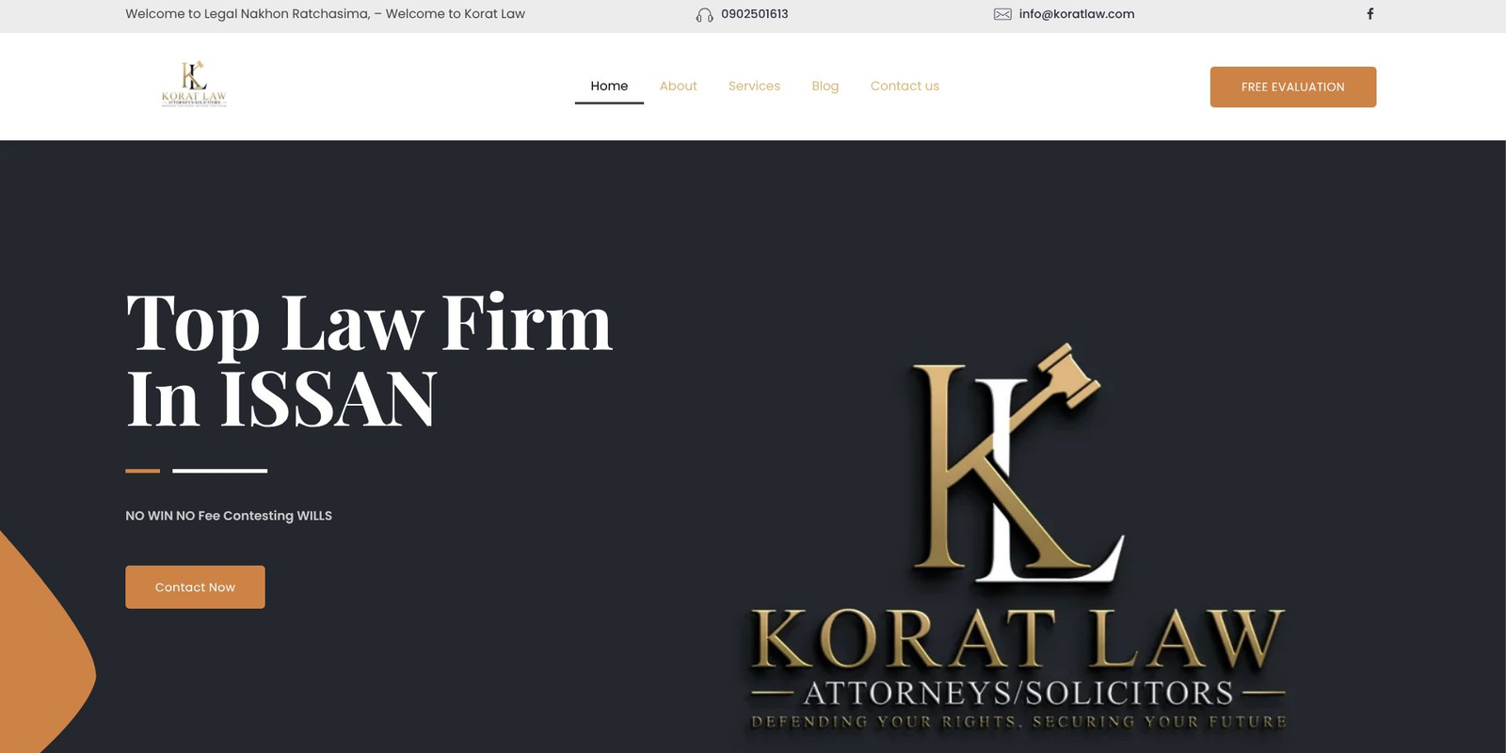
Task: Click the headset phone icon
Action: pyautogui.click(x=704, y=14)
